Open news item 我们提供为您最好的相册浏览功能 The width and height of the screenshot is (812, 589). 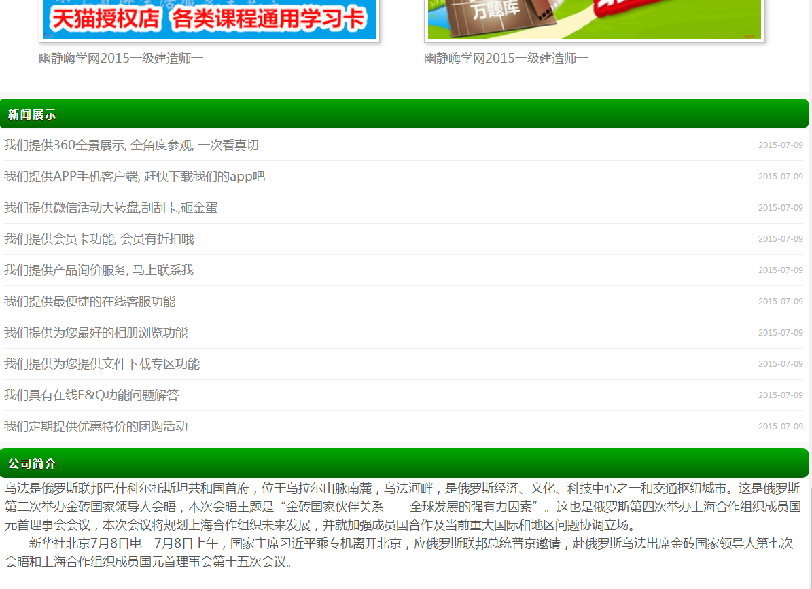coord(96,333)
